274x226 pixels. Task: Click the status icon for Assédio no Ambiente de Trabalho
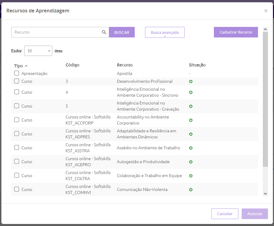(x=191, y=148)
